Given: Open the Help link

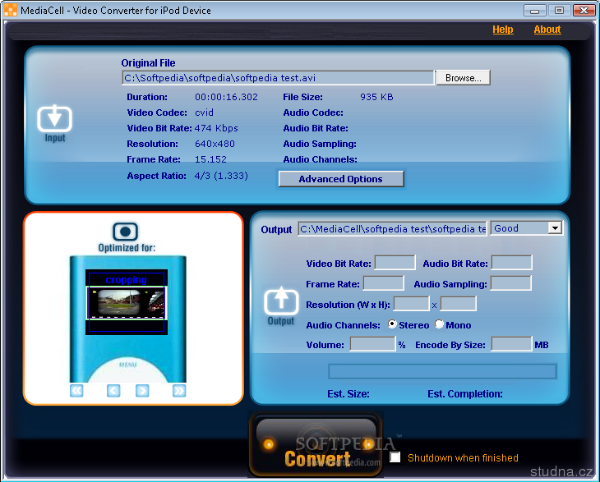Looking at the screenshot, I should point(503,30).
